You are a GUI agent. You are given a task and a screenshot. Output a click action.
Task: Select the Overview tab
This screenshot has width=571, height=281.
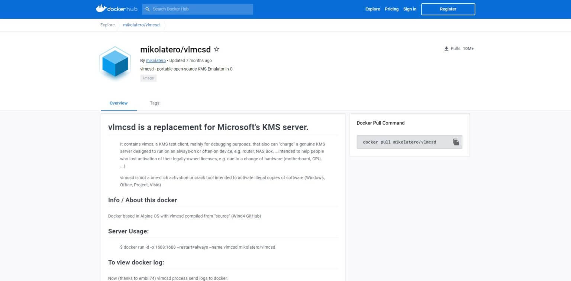[x=118, y=103]
